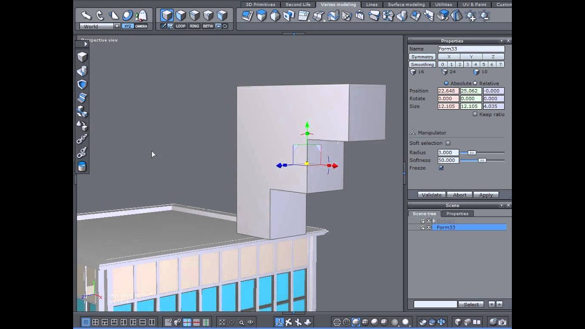Click the Name field containing Form33

[471, 49]
